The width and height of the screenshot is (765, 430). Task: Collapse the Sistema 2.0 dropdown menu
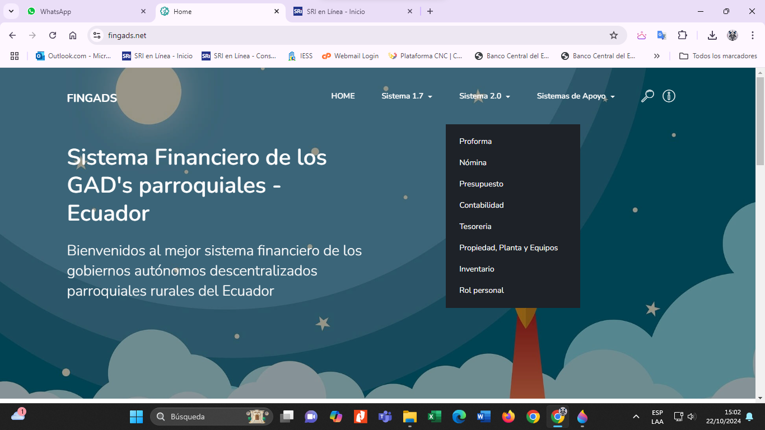(484, 96)
